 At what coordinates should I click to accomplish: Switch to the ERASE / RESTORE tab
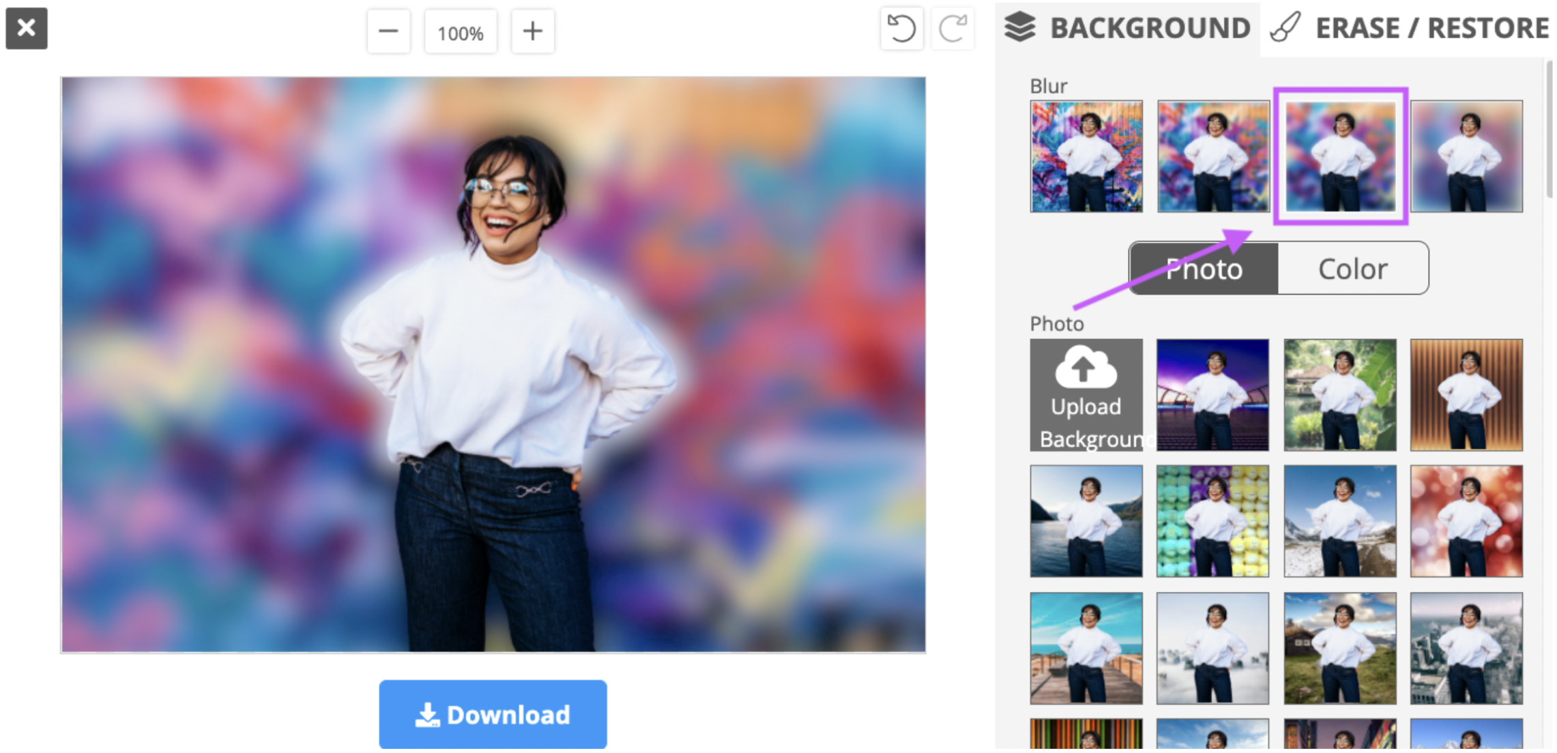[x=1409, y=29]
